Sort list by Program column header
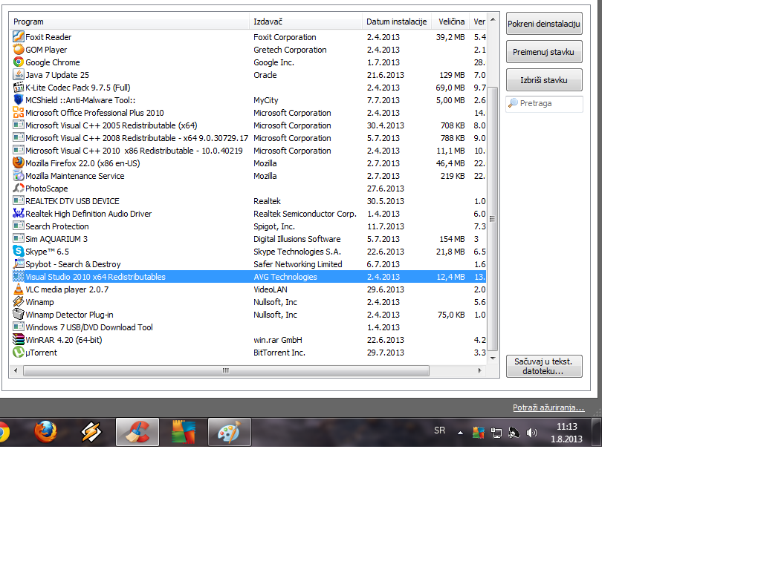Viewport: 761px width, 570px height. point(129,22)
